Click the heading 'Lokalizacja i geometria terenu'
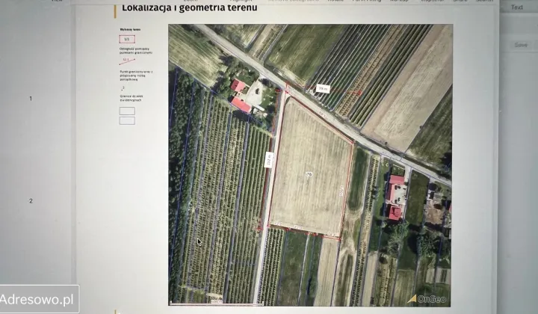Viewport: 538px width, 314px height. pyautogui.click(x=189, y=7)
